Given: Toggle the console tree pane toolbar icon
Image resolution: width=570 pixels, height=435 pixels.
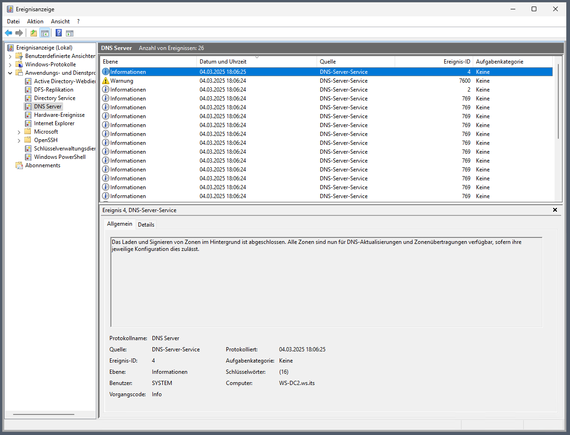Looking at the screenshot, I should 44,33.
